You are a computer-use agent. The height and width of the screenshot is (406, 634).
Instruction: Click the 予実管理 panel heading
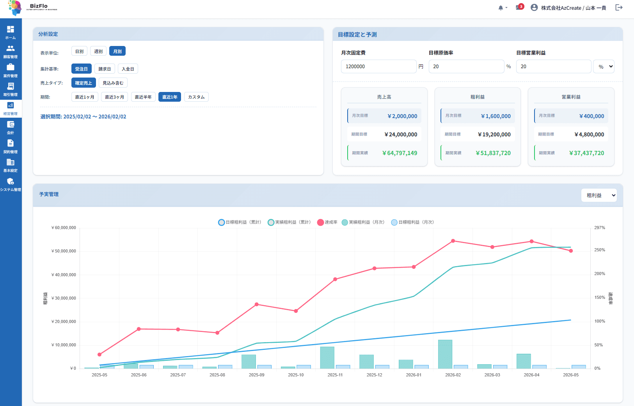click(x=49, y=194)
